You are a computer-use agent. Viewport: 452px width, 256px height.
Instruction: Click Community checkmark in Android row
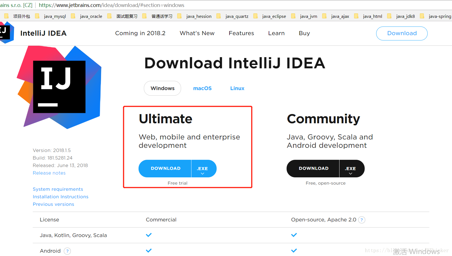click(294, 251)
